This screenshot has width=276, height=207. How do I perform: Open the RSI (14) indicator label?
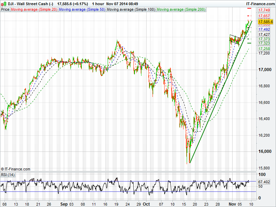[x=8, y=175]
